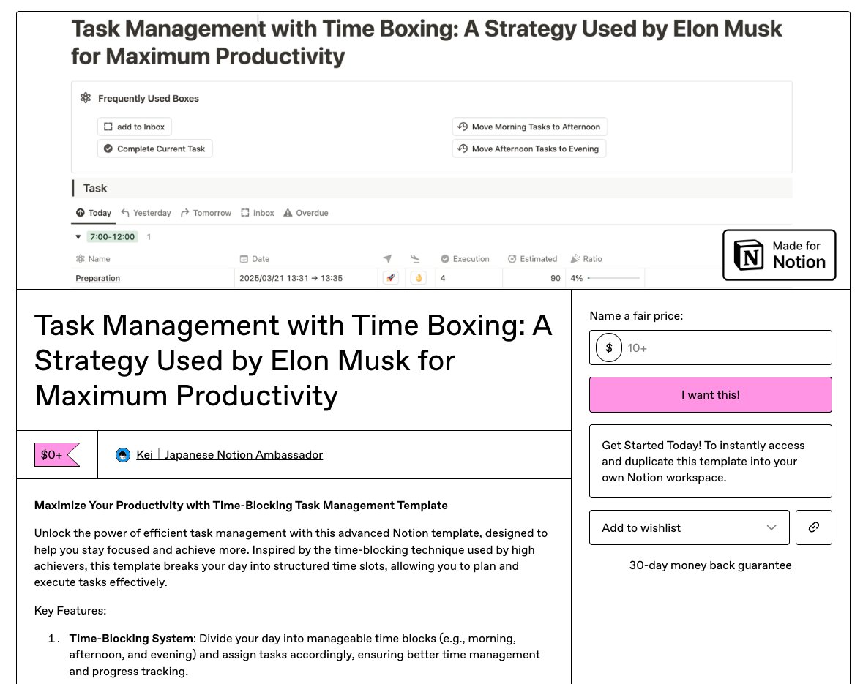Click the flame icon in Preparation row
863x684 pixels.
point(418,278)
